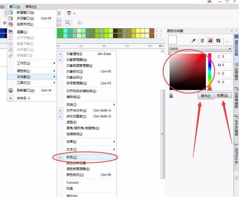Viewport: 239px width, 197px height.
Task: Click the color palettes view icon
Action: click(218, 41)
